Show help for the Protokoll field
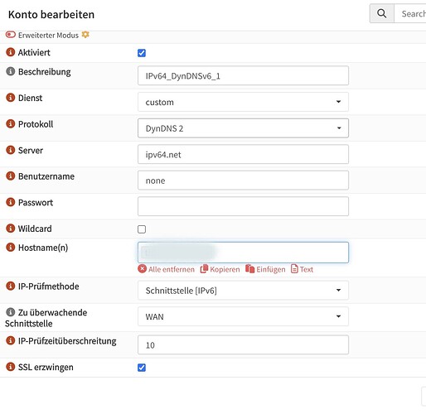This screenshot has width=426, height=414. point(11,123)
